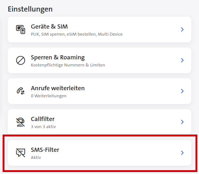The width and height of the screenshot is (199, 174).
Task: Click the Geräte & SIM devices icon
Action: pos(21,30)
